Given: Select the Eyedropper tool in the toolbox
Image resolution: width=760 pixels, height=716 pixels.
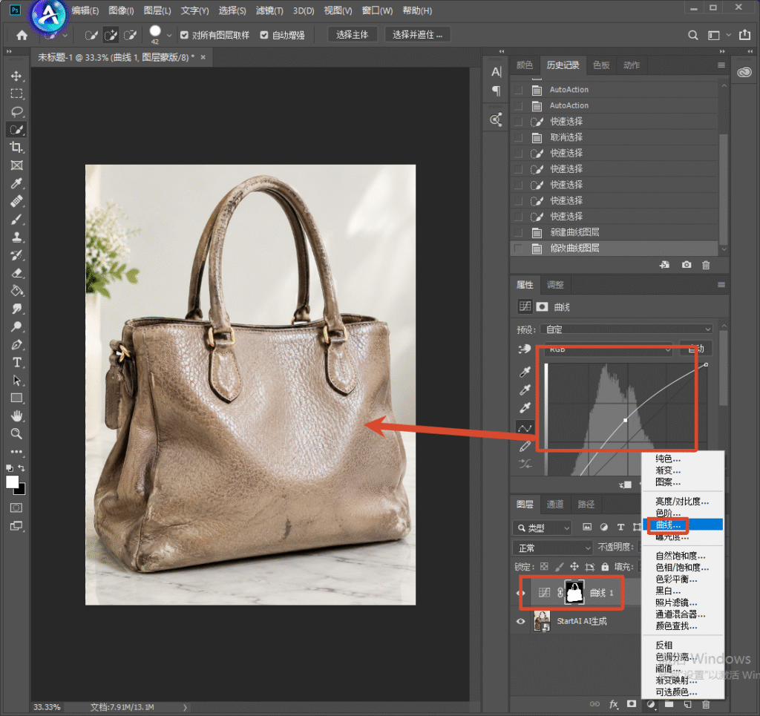Looking at the screenshot, I should pyautogui.click(x=16, y=183).
